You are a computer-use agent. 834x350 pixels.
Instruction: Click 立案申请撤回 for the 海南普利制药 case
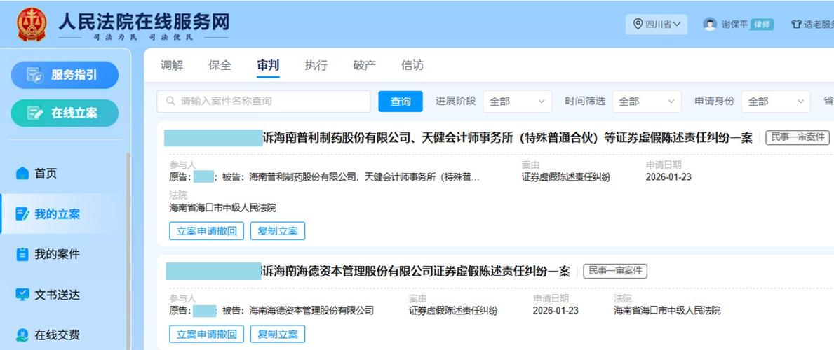pos(206,231)
